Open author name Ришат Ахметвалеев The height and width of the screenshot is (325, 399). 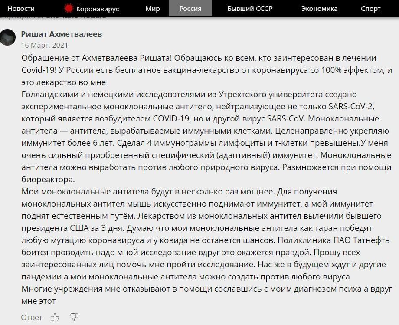62,34
